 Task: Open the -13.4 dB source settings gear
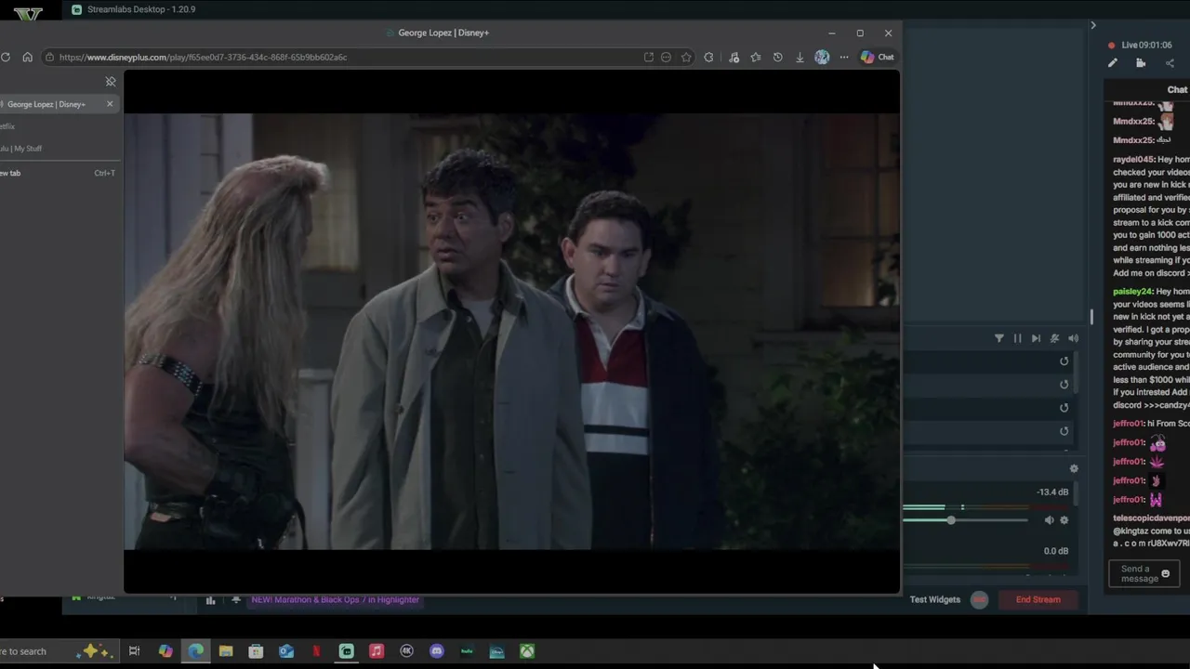click(1064, 520)
